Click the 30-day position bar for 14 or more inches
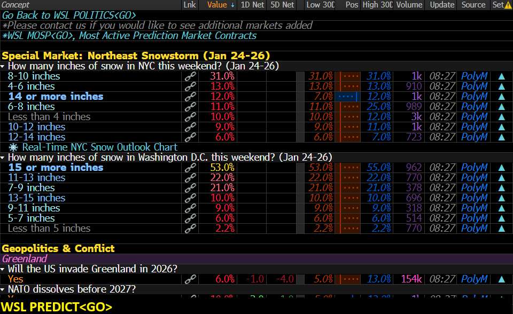The width and height of the screenshot is (513, 314). pyautogui.click(x=347, y=97)
